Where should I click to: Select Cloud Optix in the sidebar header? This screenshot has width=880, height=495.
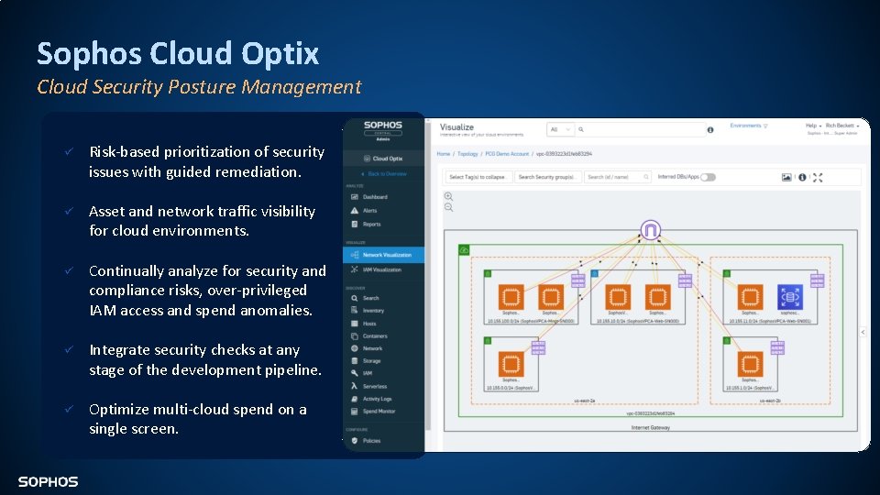(384, 159)
